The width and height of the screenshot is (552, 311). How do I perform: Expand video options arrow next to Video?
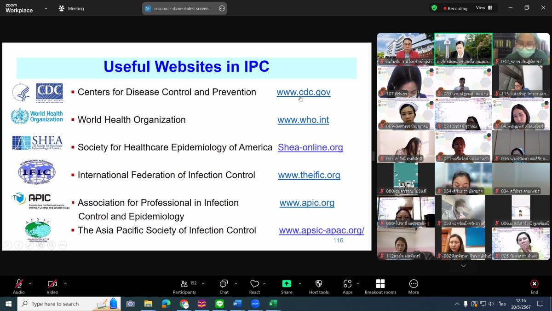point(65,283)
